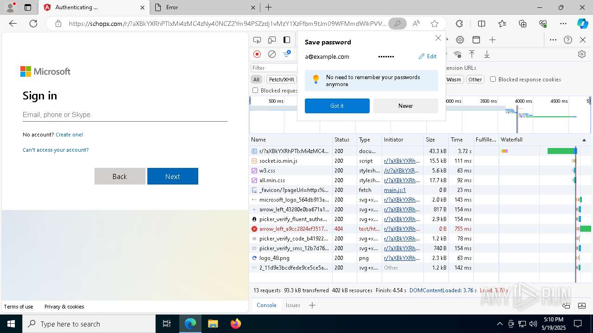Screen dimensions: 593x333
Task: Edit the saved password entry
Action: coord(428,56)
